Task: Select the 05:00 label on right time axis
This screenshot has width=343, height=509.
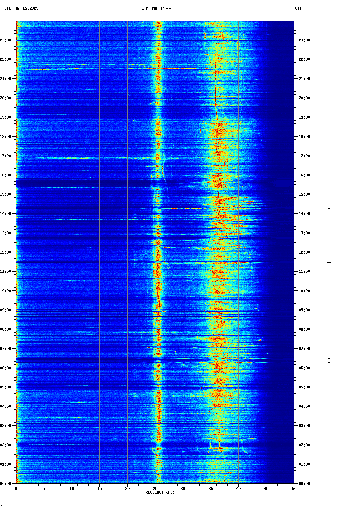Action: point(304,387)
